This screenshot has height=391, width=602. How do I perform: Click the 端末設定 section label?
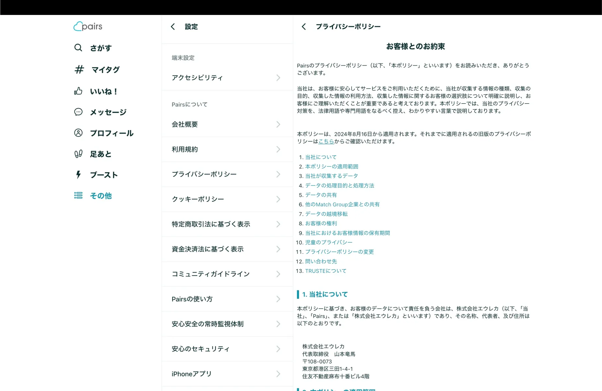183,58
